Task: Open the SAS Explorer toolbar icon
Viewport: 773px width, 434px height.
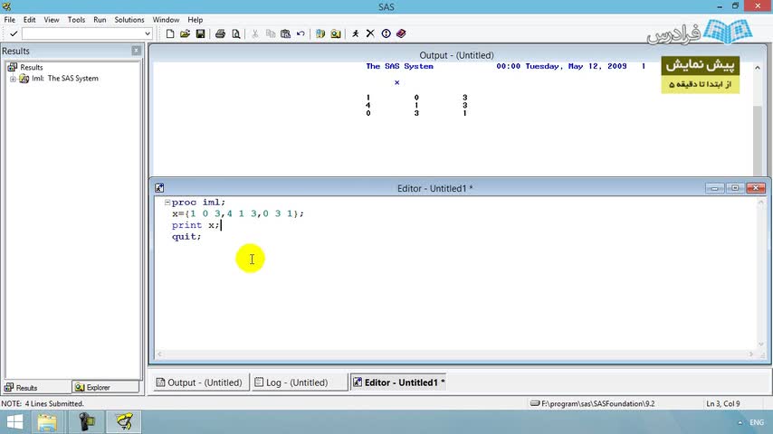Action: [x=336, y=33]
